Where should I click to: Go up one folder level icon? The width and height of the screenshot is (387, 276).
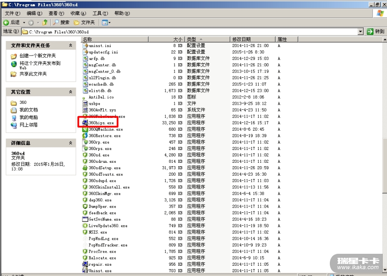pos(45,23)
